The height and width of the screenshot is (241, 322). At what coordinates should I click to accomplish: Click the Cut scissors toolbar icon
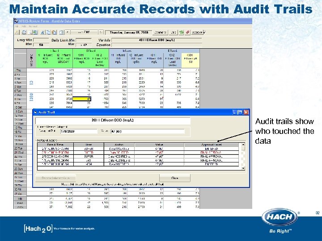43,32
